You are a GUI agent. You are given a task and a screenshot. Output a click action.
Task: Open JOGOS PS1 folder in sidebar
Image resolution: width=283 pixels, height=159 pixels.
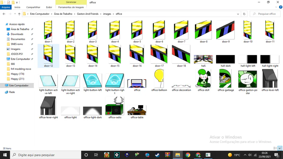17,54
